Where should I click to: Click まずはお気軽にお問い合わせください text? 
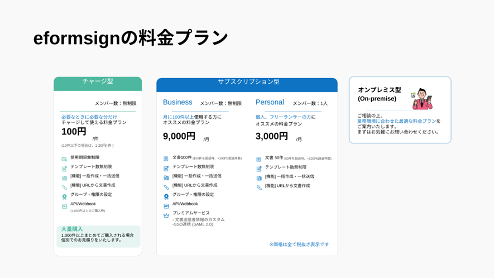click(398, 132)
